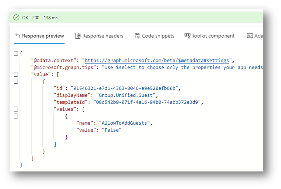Viewport: 281px width, 189px height.
Task: Click the "@odata.context" property key
Action: (x=55, y=60)
